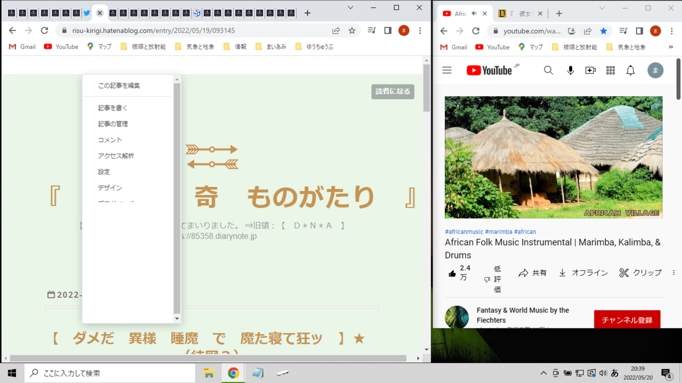The image size is (682, 383).
Task: Open 気象と地象 bookmark folder in blog window
Action: pyautogui.click(x=195, y=47)
